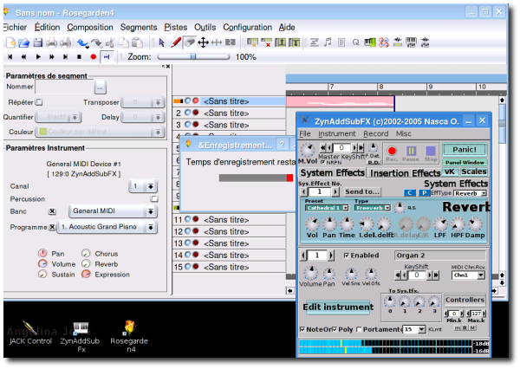Image resolution: width=520 pixels, height=369 pixels.
Task: Add a track using toolbar icon
Action: coord(252,42)
